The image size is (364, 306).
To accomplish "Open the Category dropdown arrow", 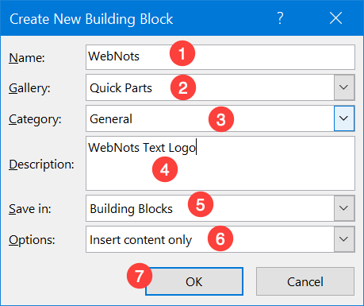I will (344, 118).
